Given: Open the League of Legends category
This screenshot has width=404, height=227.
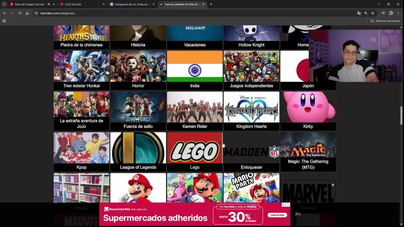Looking at the screenshot, I should [x=138, y=152].
